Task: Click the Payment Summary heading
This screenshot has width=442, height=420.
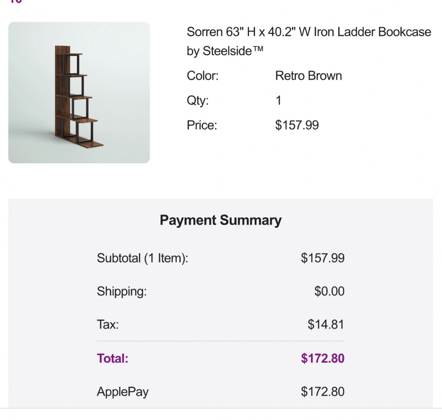Action: (221, 220)
